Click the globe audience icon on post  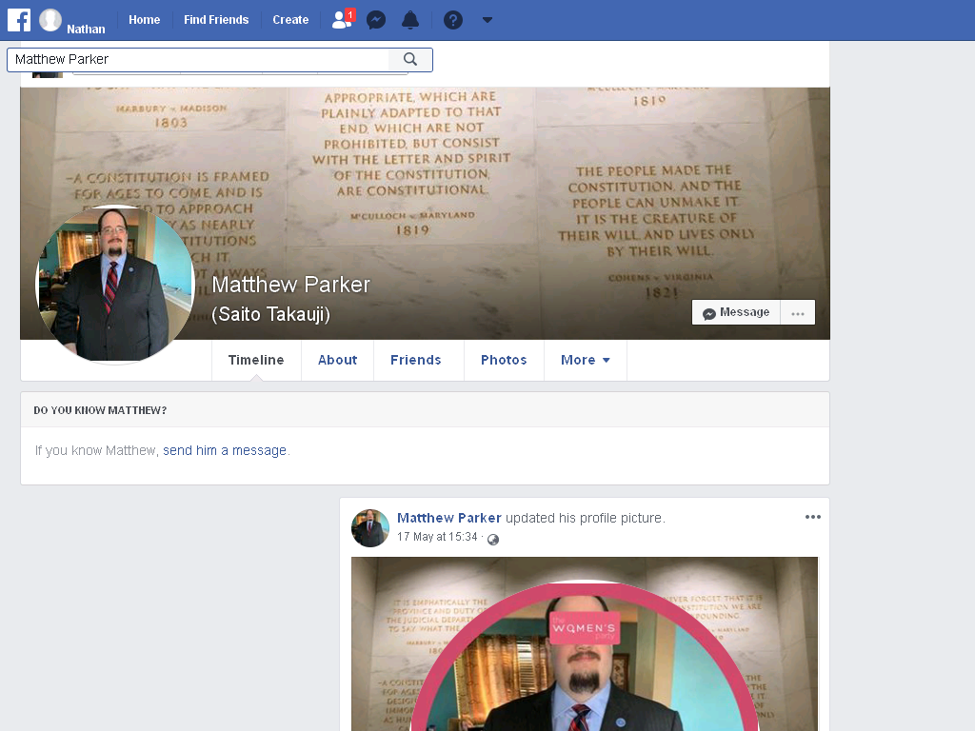[x=493, y=539]
